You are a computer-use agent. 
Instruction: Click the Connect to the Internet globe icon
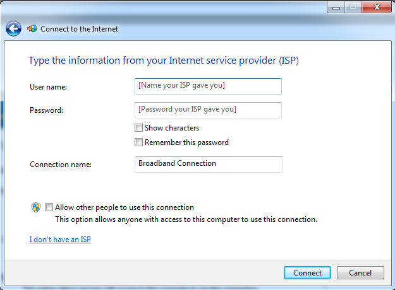[x=32, y=29]
